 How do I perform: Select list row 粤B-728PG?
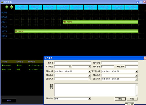22,69
